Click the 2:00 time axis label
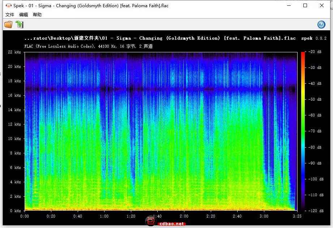333x228 pixels. pyautogui.click(x=184, y=216)
